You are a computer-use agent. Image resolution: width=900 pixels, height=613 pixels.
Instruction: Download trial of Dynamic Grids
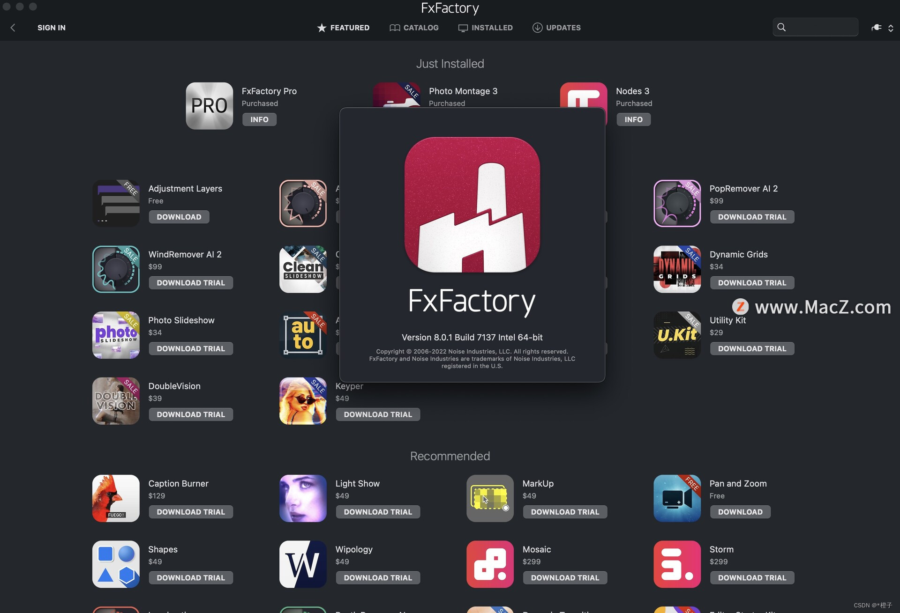pos(752,283)
